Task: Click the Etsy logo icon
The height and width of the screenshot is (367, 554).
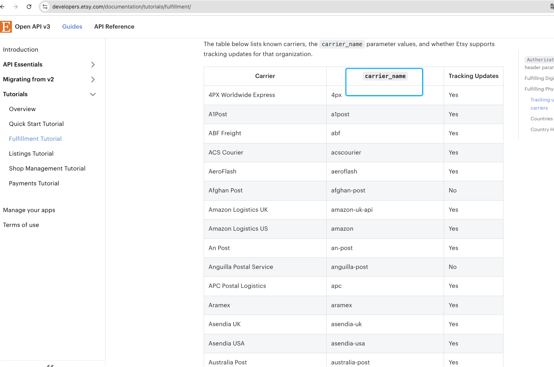Action: [6, 27]
